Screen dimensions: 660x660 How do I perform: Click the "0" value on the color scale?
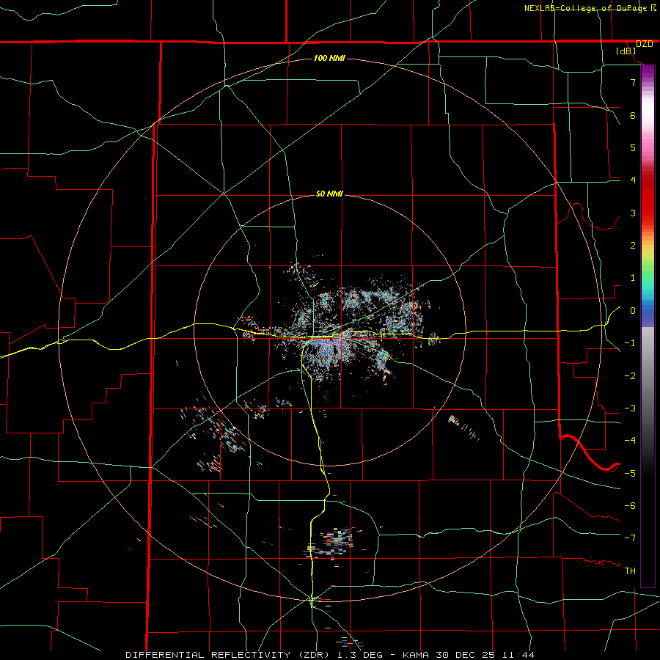coord(633,311)
